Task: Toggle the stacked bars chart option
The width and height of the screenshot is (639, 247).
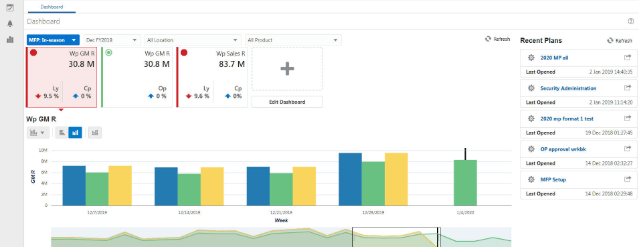Action: tap(95, 133)
